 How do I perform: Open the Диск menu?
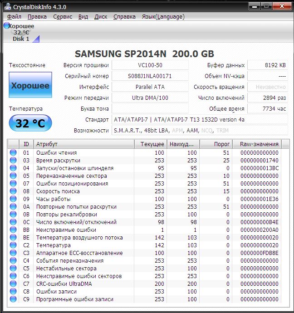[101, 17]
